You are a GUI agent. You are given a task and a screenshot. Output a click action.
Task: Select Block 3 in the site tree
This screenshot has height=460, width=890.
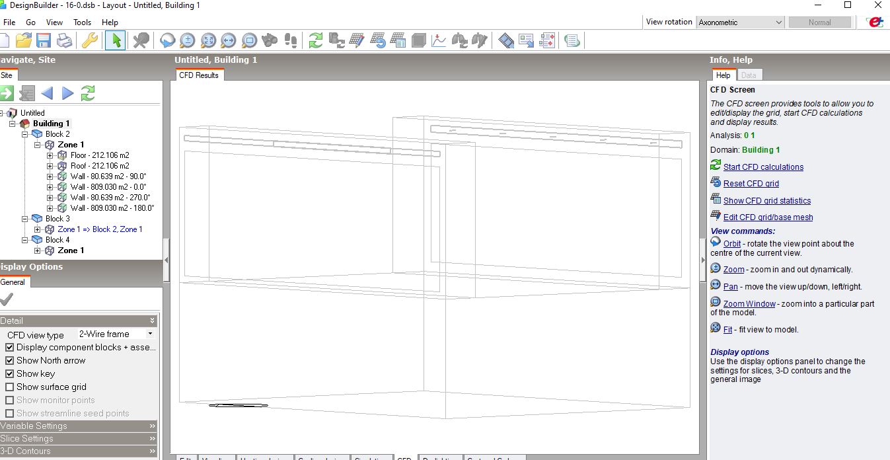coord(57,219)
